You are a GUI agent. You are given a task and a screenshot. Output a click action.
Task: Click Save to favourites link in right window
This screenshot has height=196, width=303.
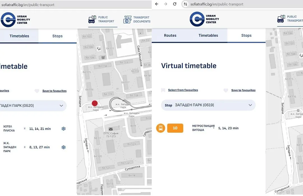tap(243, 90)
